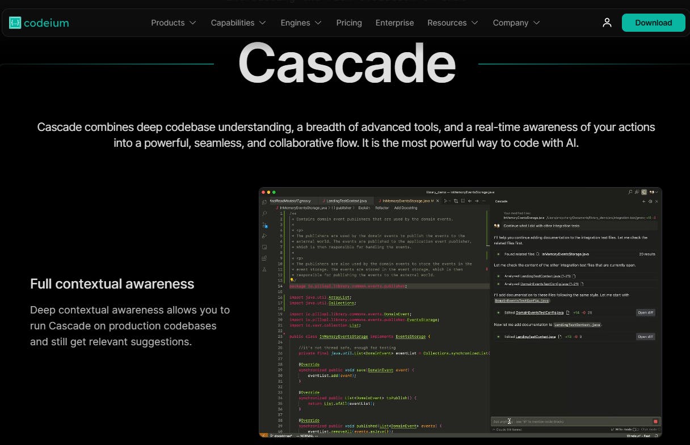Open Cascade conversation history icon

click(650, 201)
